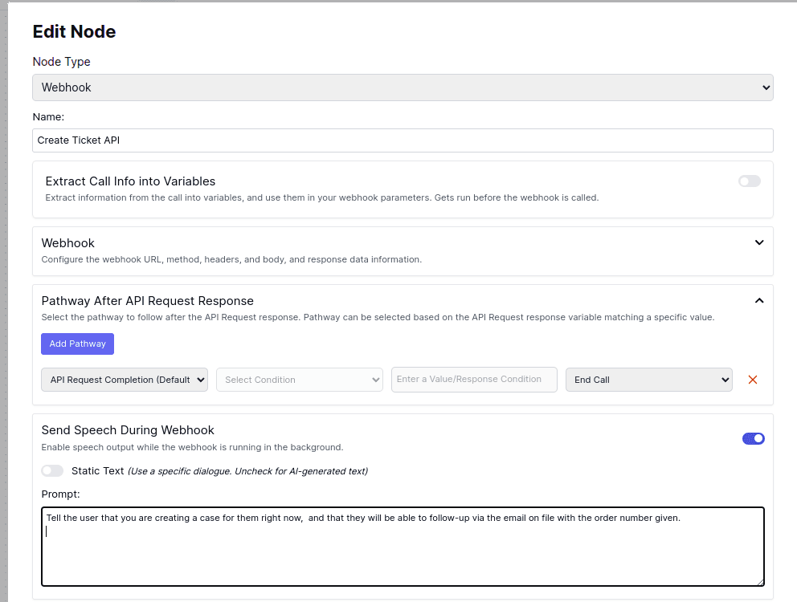Click the Static Text label
Image resolution: width=797 pixels, height=602 pixels.
pyautogui.click(x=97, y=470)
